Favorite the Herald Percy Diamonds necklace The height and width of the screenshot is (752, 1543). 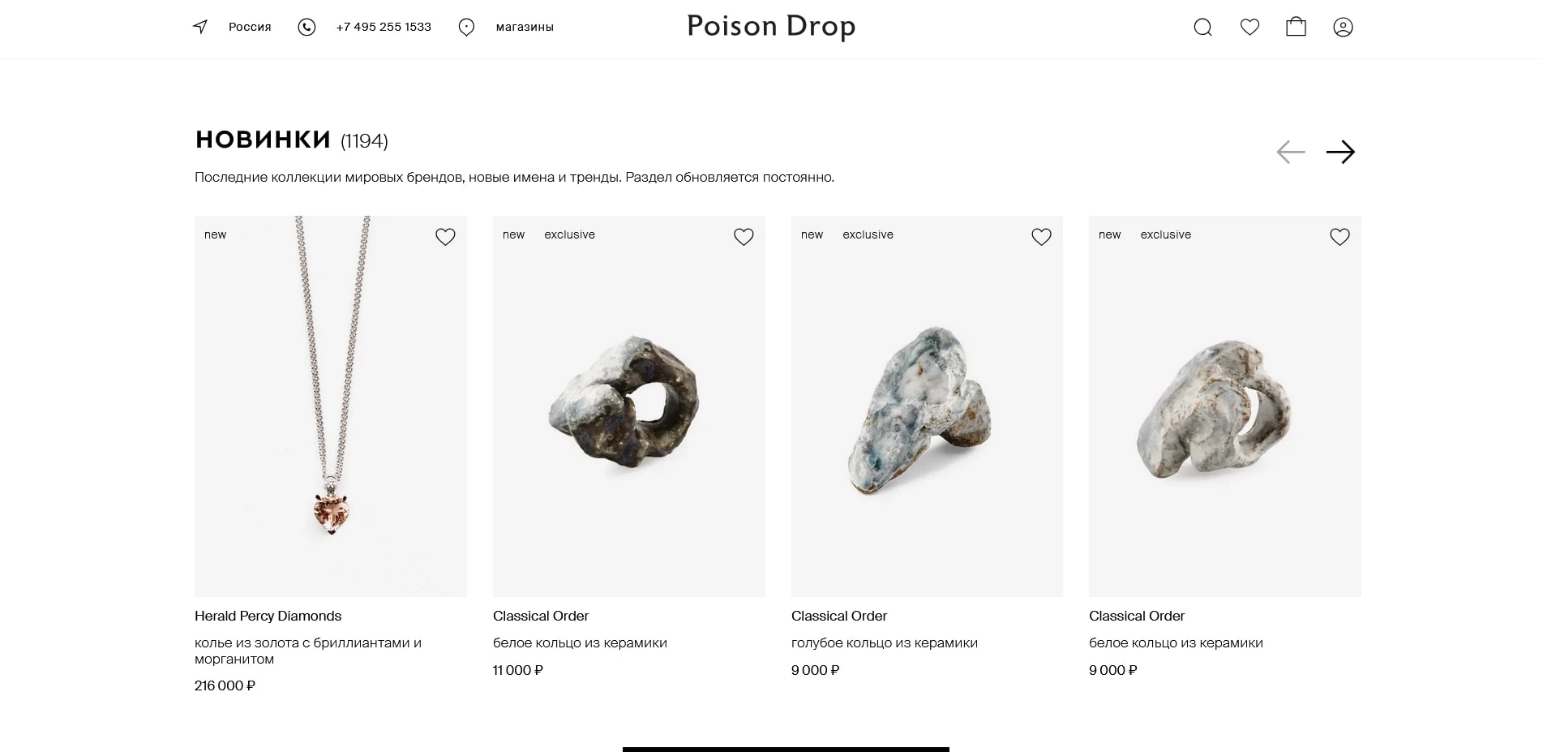pyautogui.click(x=445, y=236)
